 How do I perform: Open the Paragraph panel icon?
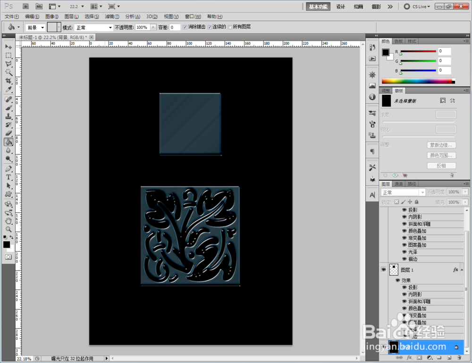click(372, 152)
